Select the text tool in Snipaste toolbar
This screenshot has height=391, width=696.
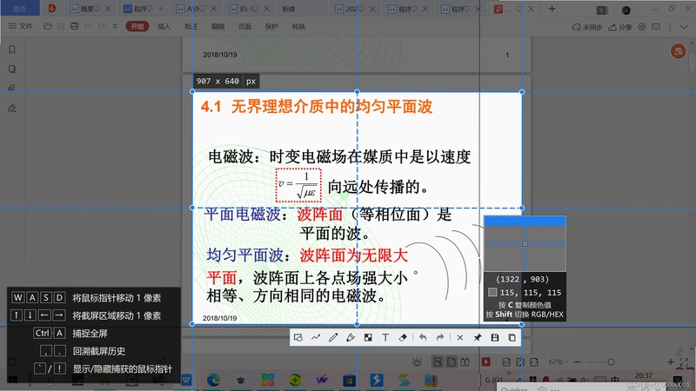click(385, 338)
